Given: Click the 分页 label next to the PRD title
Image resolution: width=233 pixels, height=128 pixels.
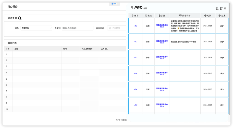Looking at the screenshot, I should 145,8.
